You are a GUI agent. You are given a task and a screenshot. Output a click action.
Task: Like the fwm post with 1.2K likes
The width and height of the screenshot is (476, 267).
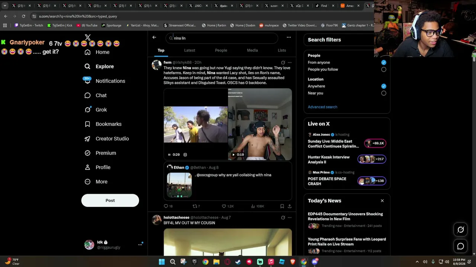point(228,206)
